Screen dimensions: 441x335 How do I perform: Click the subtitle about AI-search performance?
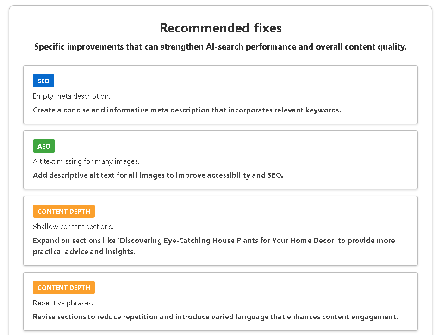tap(220, 47)
